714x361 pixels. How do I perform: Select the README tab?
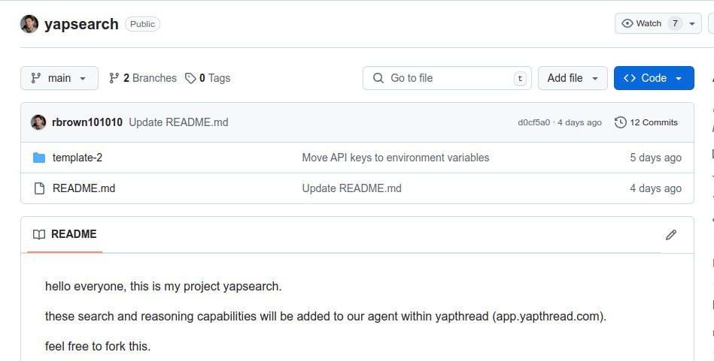[65, 234]
